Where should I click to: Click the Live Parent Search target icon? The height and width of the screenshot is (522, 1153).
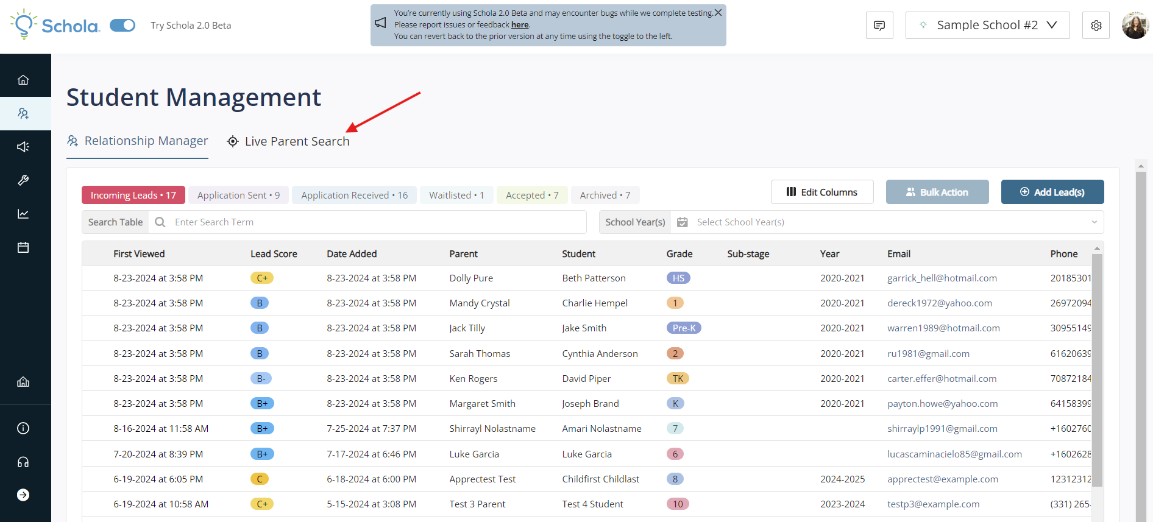233,141
